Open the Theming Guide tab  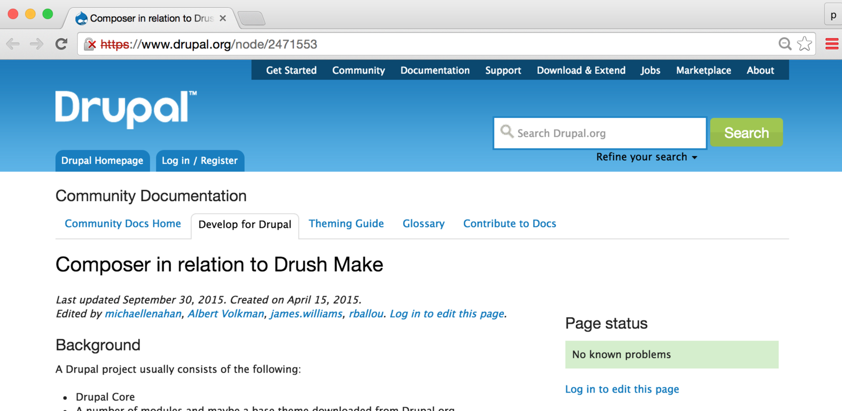346,224
